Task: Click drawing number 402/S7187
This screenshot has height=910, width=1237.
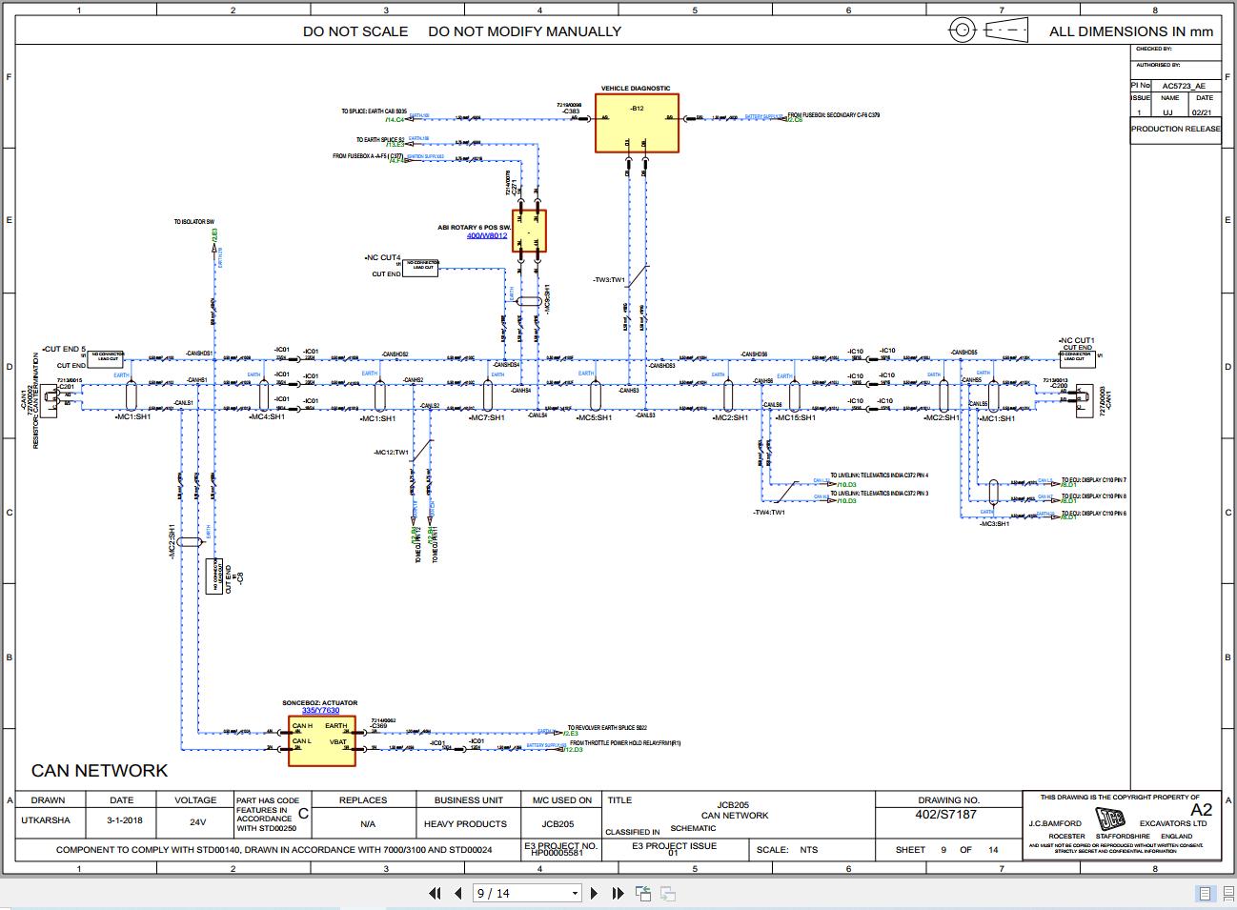Action: tap(947, 814)
